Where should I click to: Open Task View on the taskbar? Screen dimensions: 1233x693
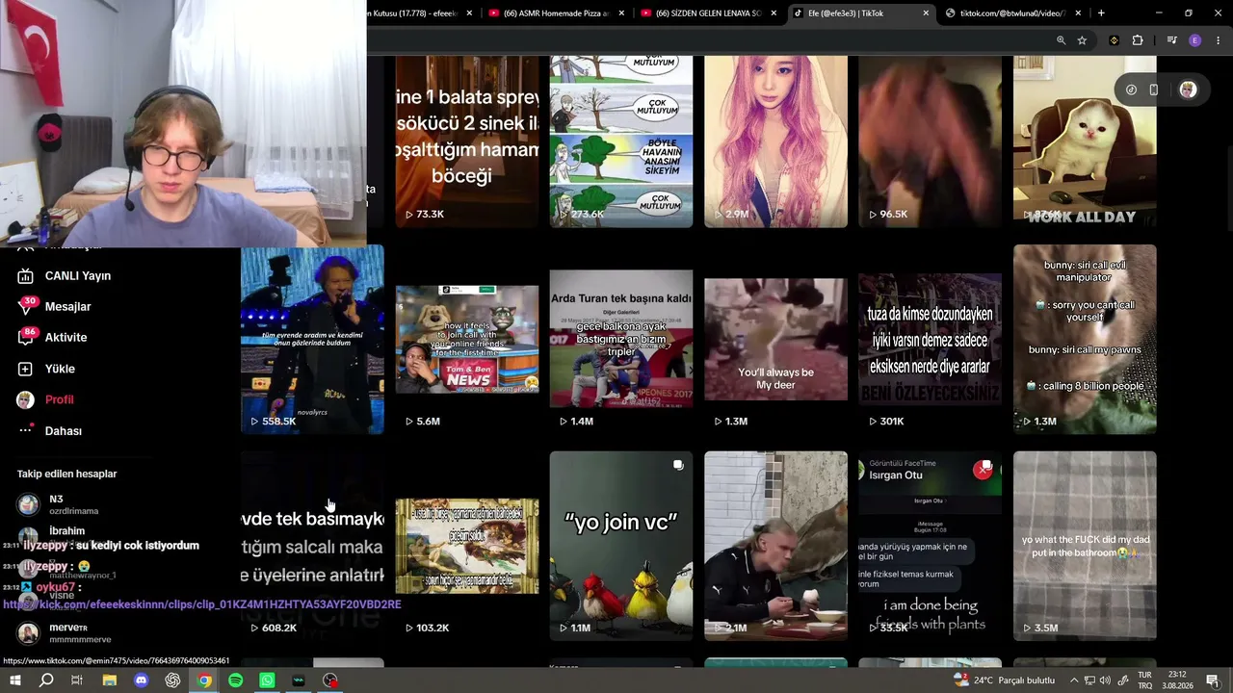coord(77,680)
